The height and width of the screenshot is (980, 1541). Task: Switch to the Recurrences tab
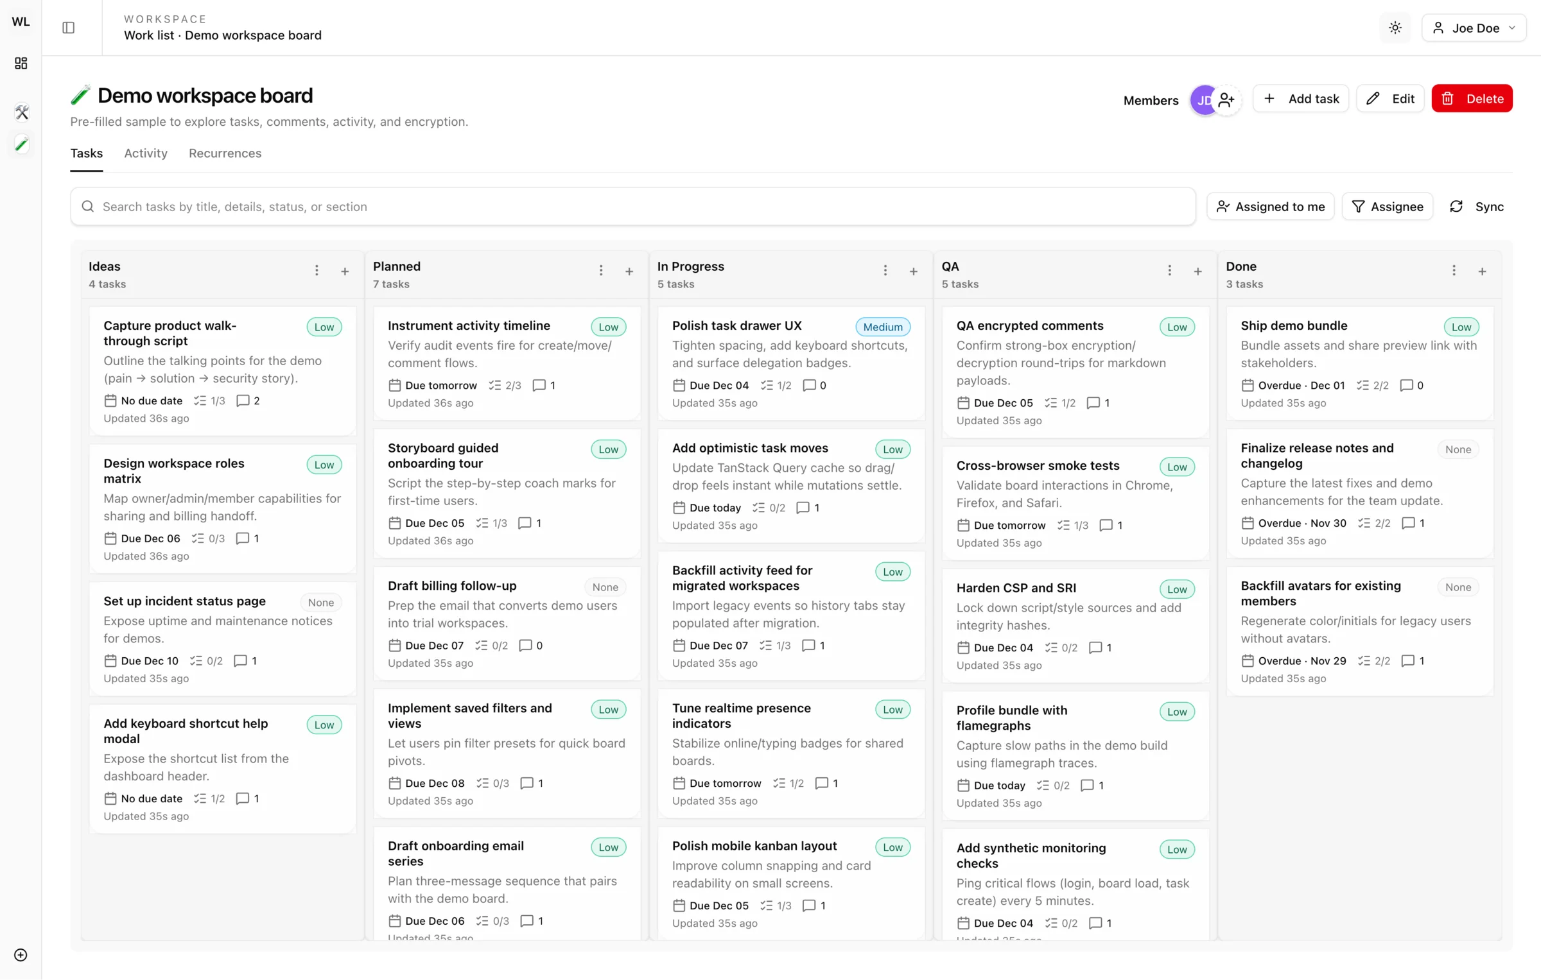(x=225, y=153)
